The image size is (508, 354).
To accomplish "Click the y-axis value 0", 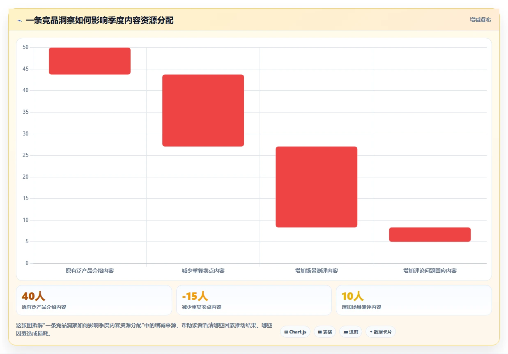I will pyautogui.click(x=27, y=263).
